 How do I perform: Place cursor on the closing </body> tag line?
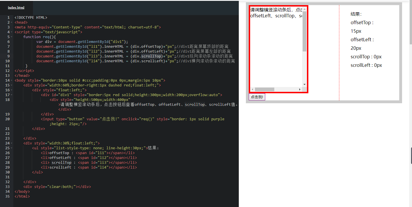pos(22,192)
